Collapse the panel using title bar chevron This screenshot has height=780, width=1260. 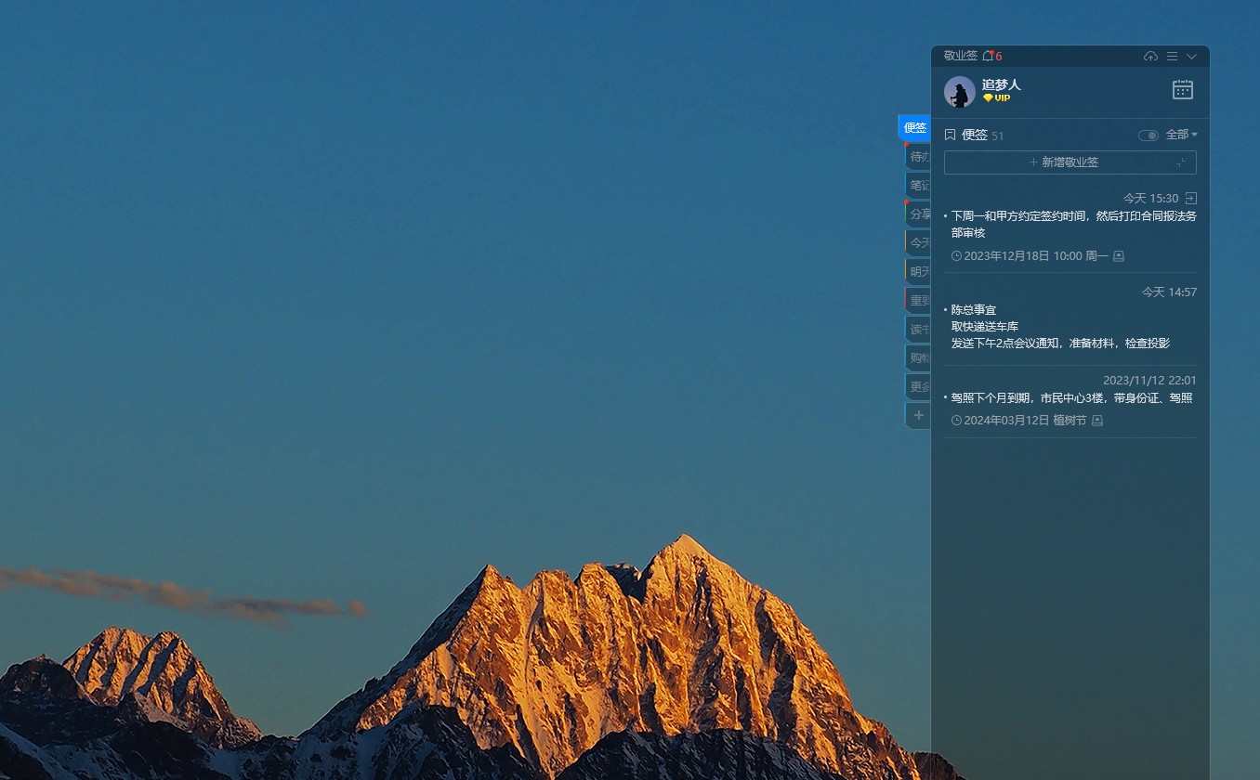point(1191,57)
